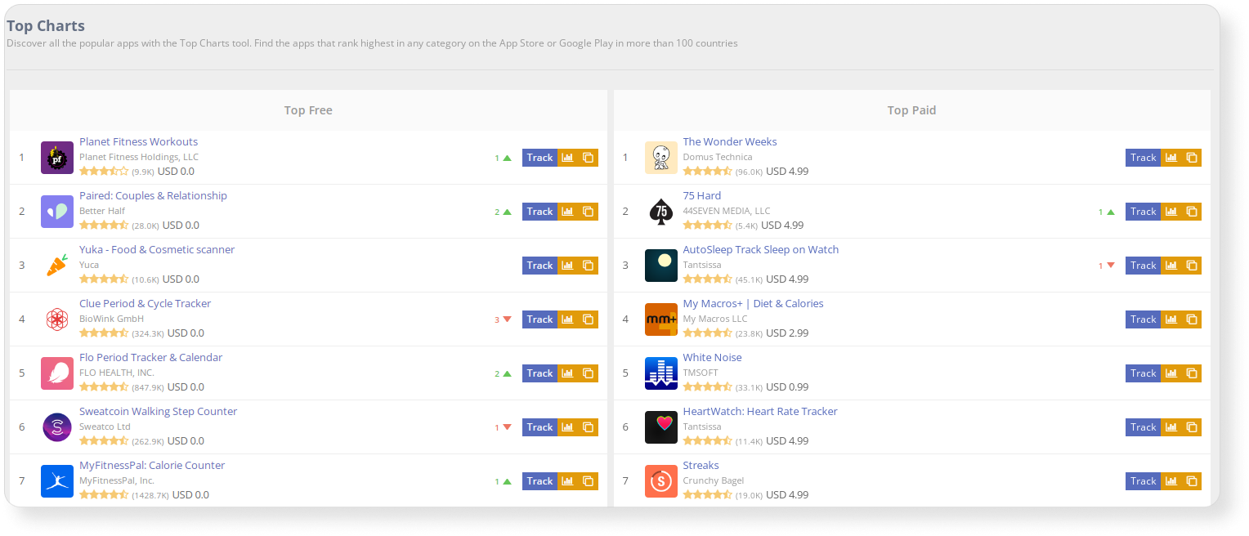This screenshot has width=1249, height=536.
Task: Open Clue Period & Cycle Tracker link
Action: 145,304
